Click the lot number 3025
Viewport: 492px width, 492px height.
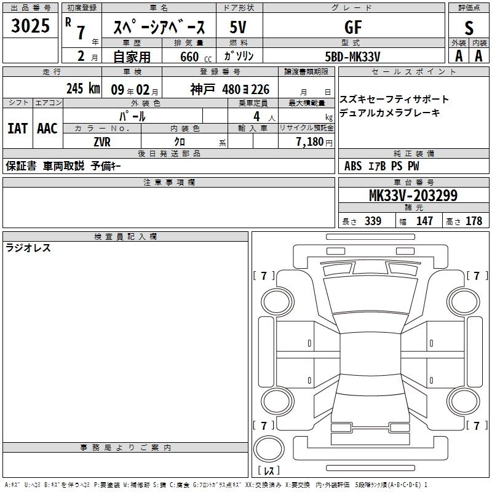[x=31, y=26]
